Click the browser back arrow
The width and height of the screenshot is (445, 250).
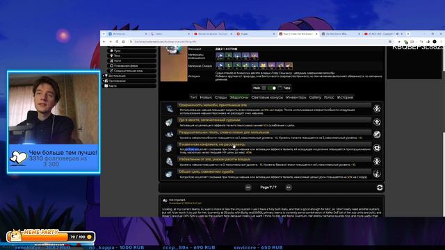click(x=104, y=42)
